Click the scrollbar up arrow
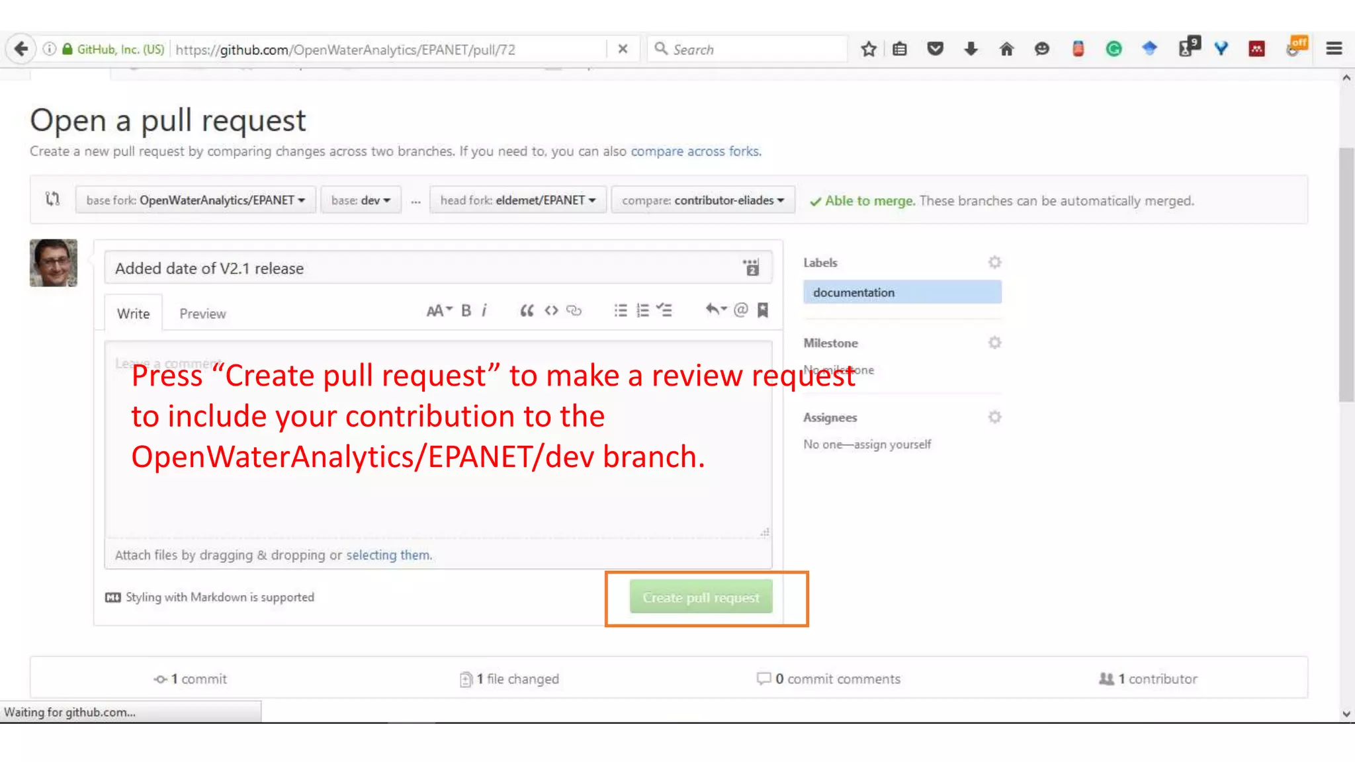 point(1346,77)
